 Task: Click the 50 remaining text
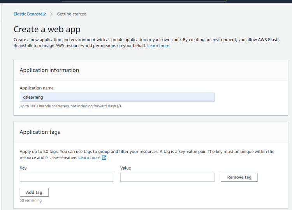point(31,200)
